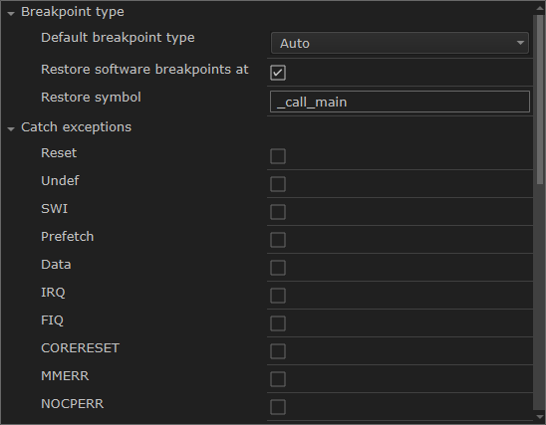The height and width of the screenshot is (425, 546).
Task: Check the Prefetch exception box
Action: 278,240
